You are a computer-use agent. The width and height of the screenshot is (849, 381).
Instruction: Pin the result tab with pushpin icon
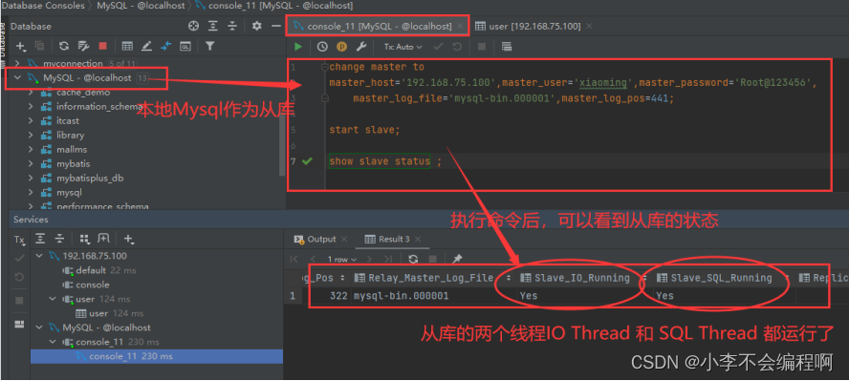point(457,260)
